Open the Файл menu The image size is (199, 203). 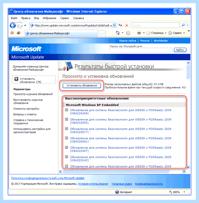14,18
